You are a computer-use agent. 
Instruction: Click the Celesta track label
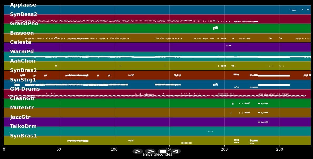coord(21,42)
